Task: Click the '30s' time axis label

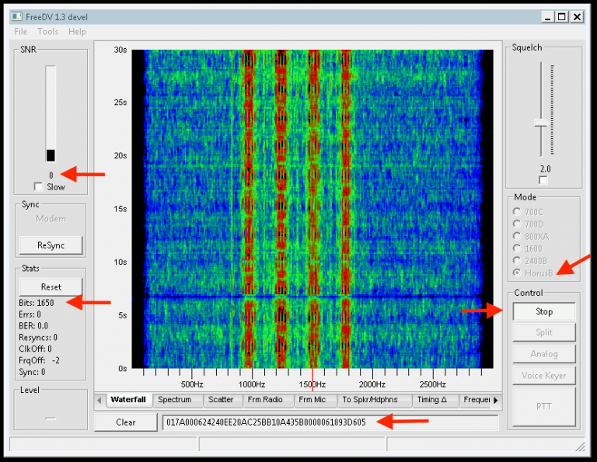Action: (x=120, y=50)
